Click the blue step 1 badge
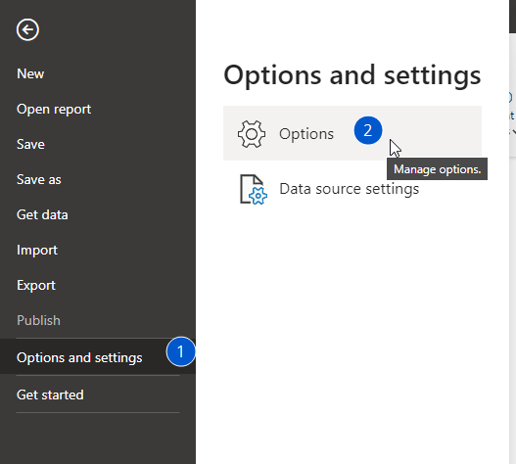This screenshot has width=516, height=464. (181, 351)
